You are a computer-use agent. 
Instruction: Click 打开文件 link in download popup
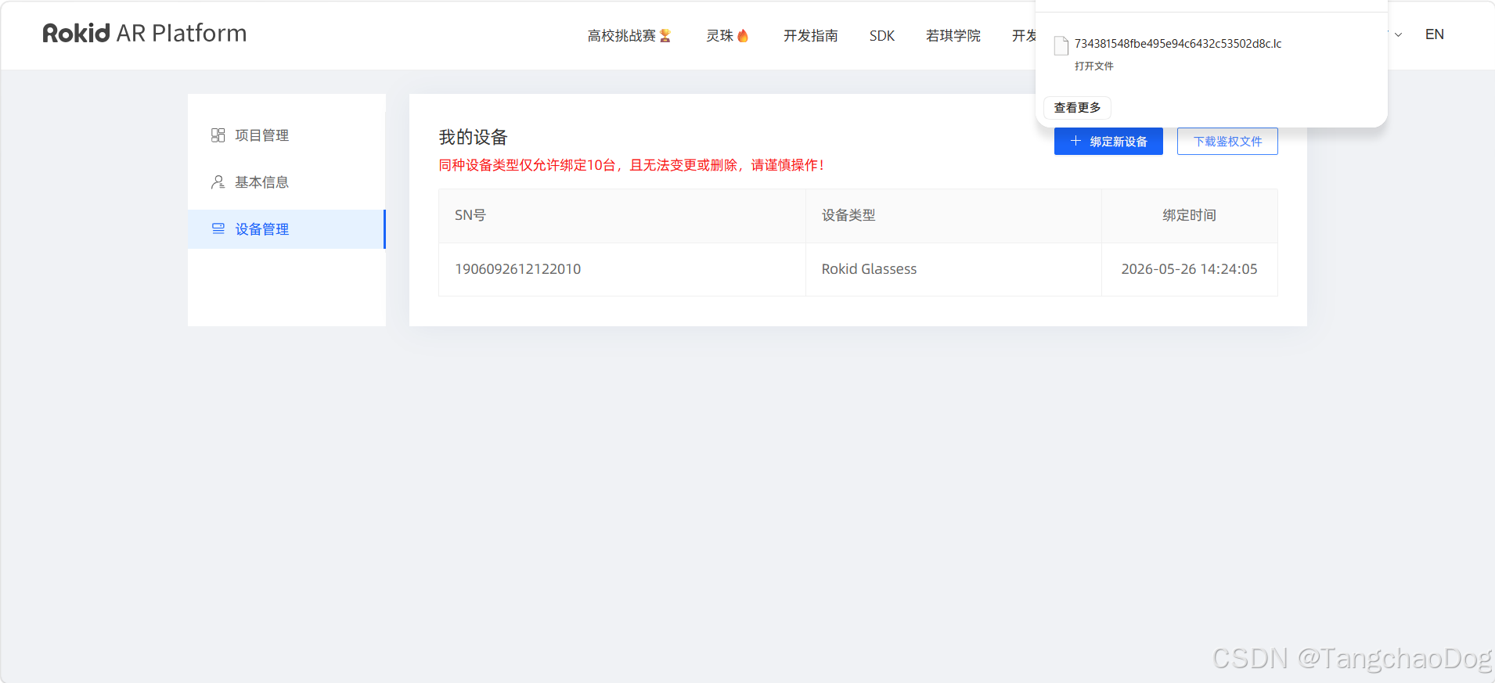pyautogui.click(x=1093, y=67)
